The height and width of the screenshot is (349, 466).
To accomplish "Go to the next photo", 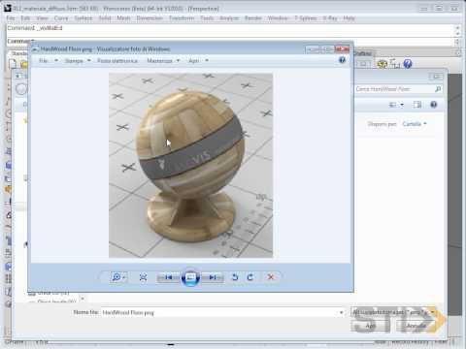I will tap(213, 277).
